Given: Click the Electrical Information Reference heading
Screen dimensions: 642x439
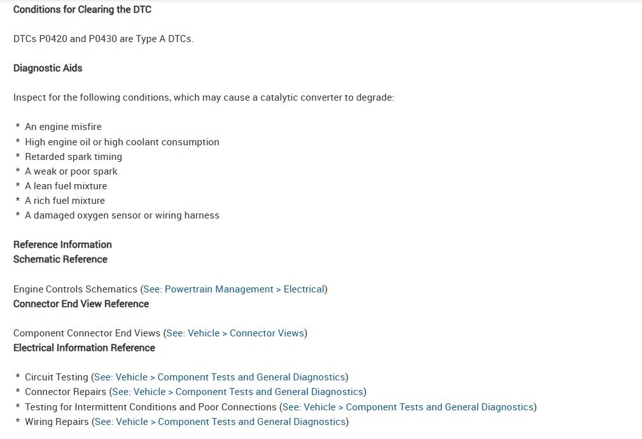Looking at the screenshot, I should coord(84,348).
